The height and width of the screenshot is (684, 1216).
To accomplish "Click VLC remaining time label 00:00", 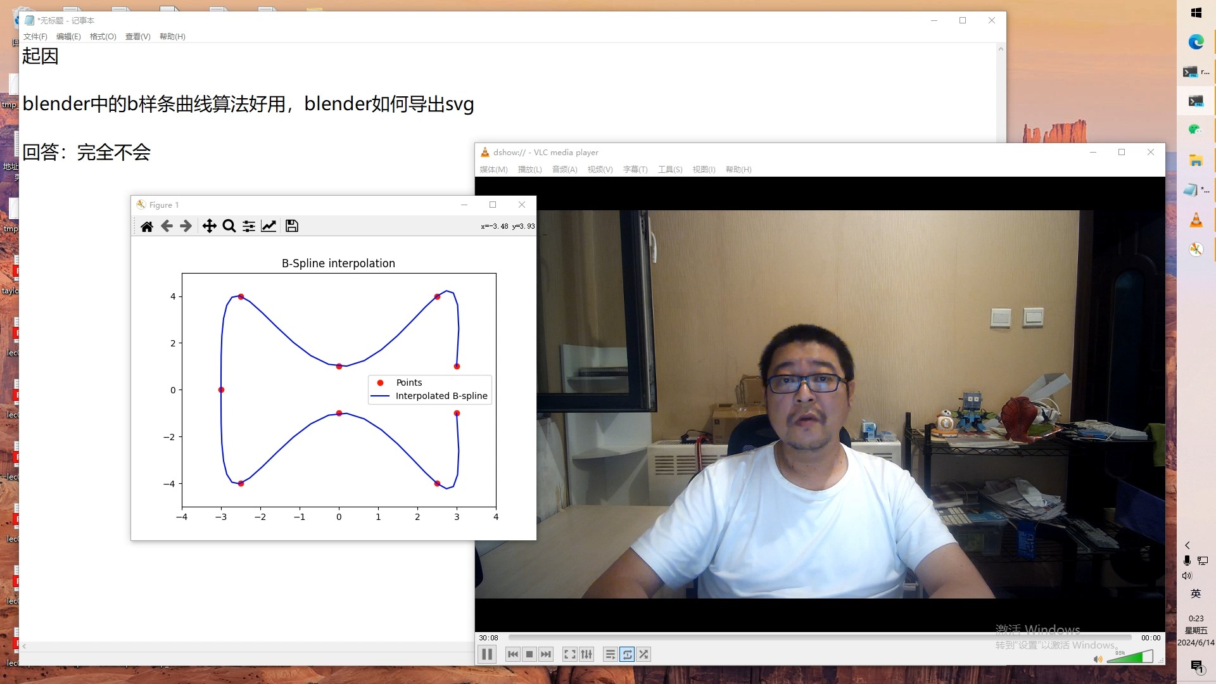I will [1151, 638].
